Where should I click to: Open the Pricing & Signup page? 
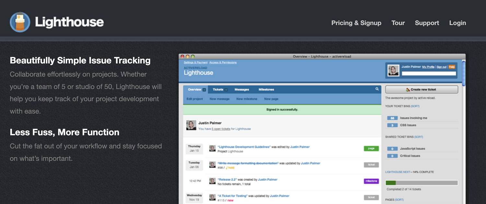pos(356,23)
